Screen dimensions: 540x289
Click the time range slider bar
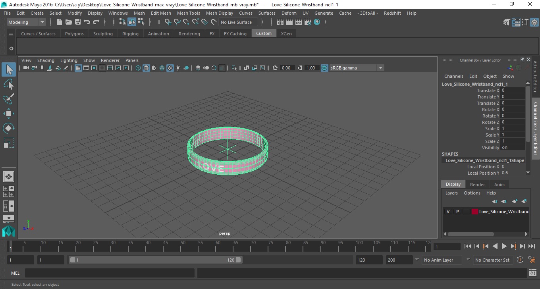click(x=156, y=260)
